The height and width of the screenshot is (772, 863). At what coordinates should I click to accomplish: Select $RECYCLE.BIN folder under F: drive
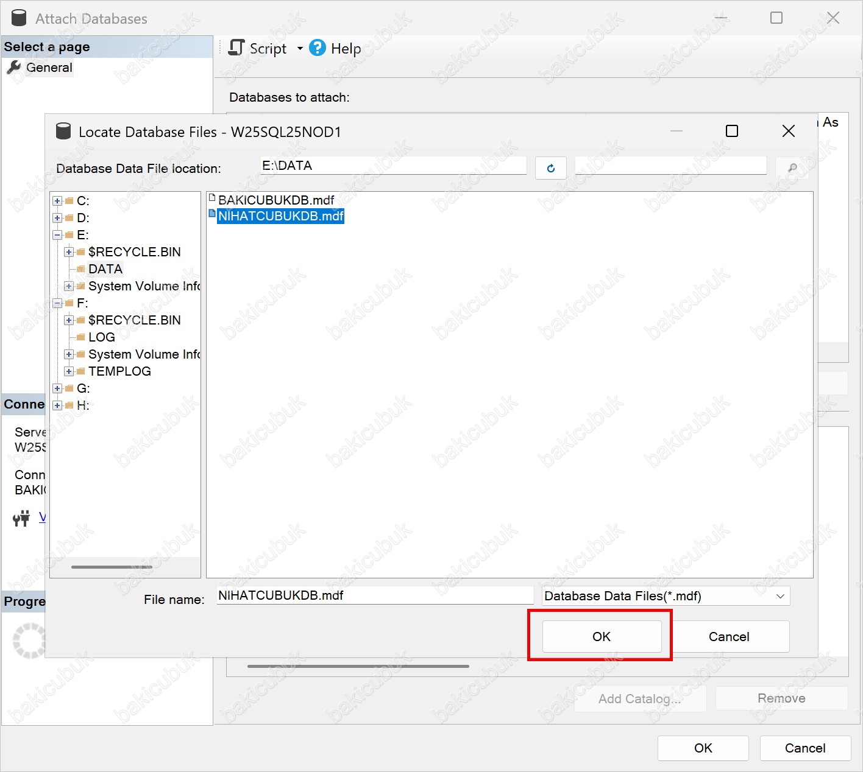pyautogui.click(x=134, y=320)
